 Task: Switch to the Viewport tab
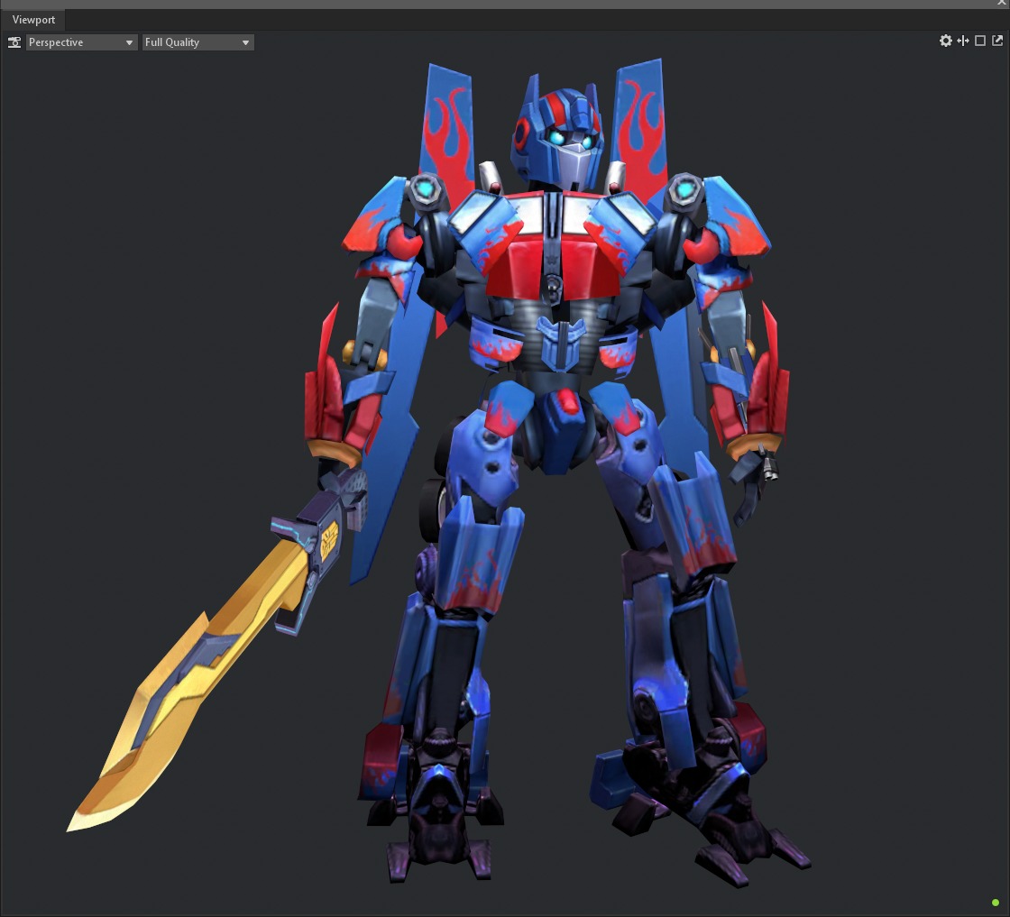point(33,20)
